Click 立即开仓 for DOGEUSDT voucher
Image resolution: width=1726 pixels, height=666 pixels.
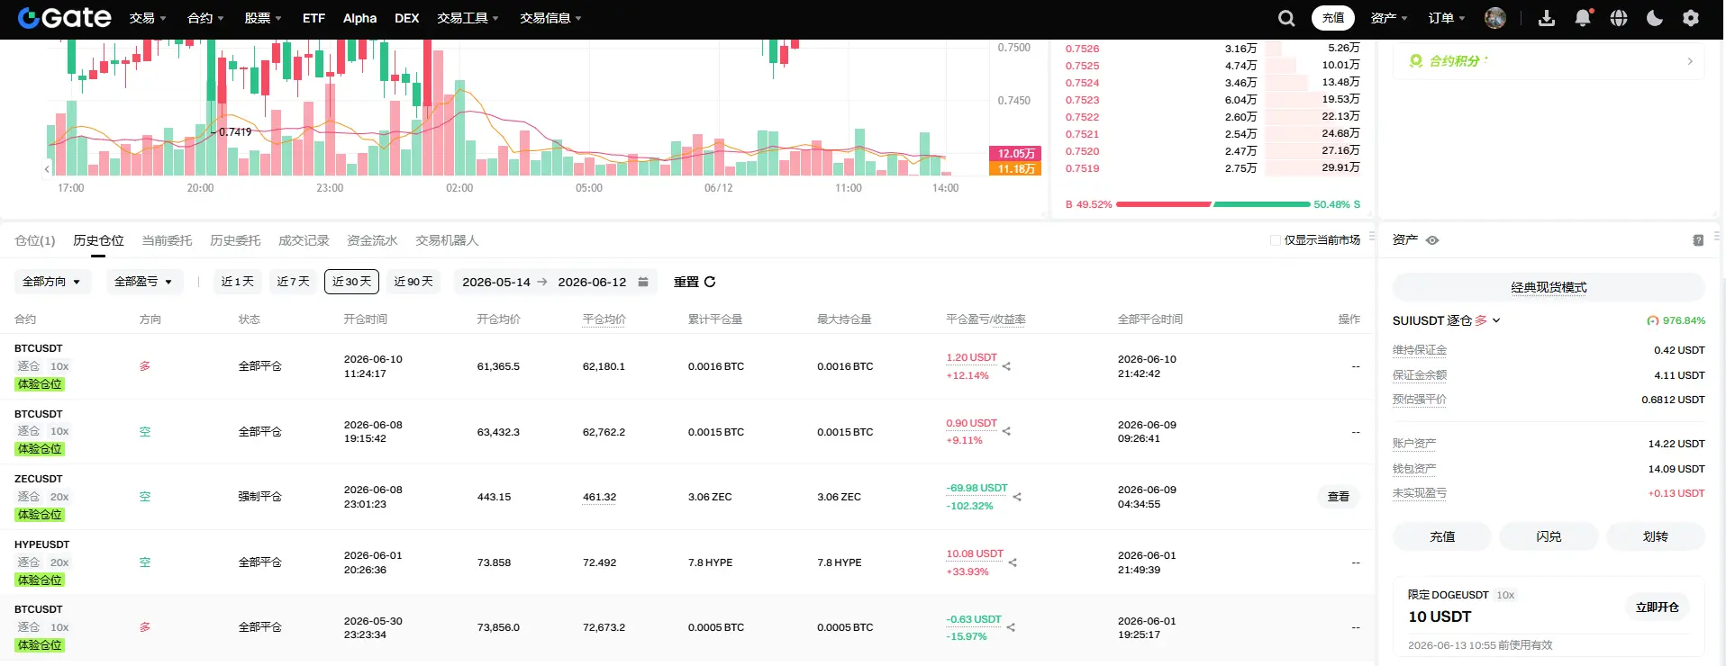coord(1658,607)
